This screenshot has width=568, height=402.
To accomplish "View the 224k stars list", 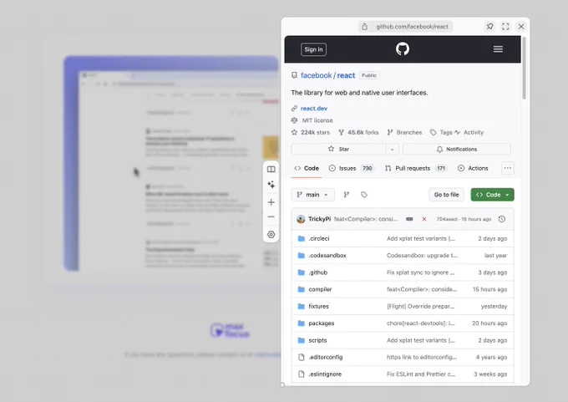I will point(315,132).
